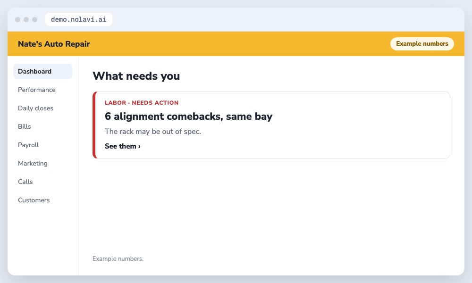Image resolution: width=472 pixels, height=283 pixels.
Task: Click the 'What needs you' heading
Action: pos(136,76)
